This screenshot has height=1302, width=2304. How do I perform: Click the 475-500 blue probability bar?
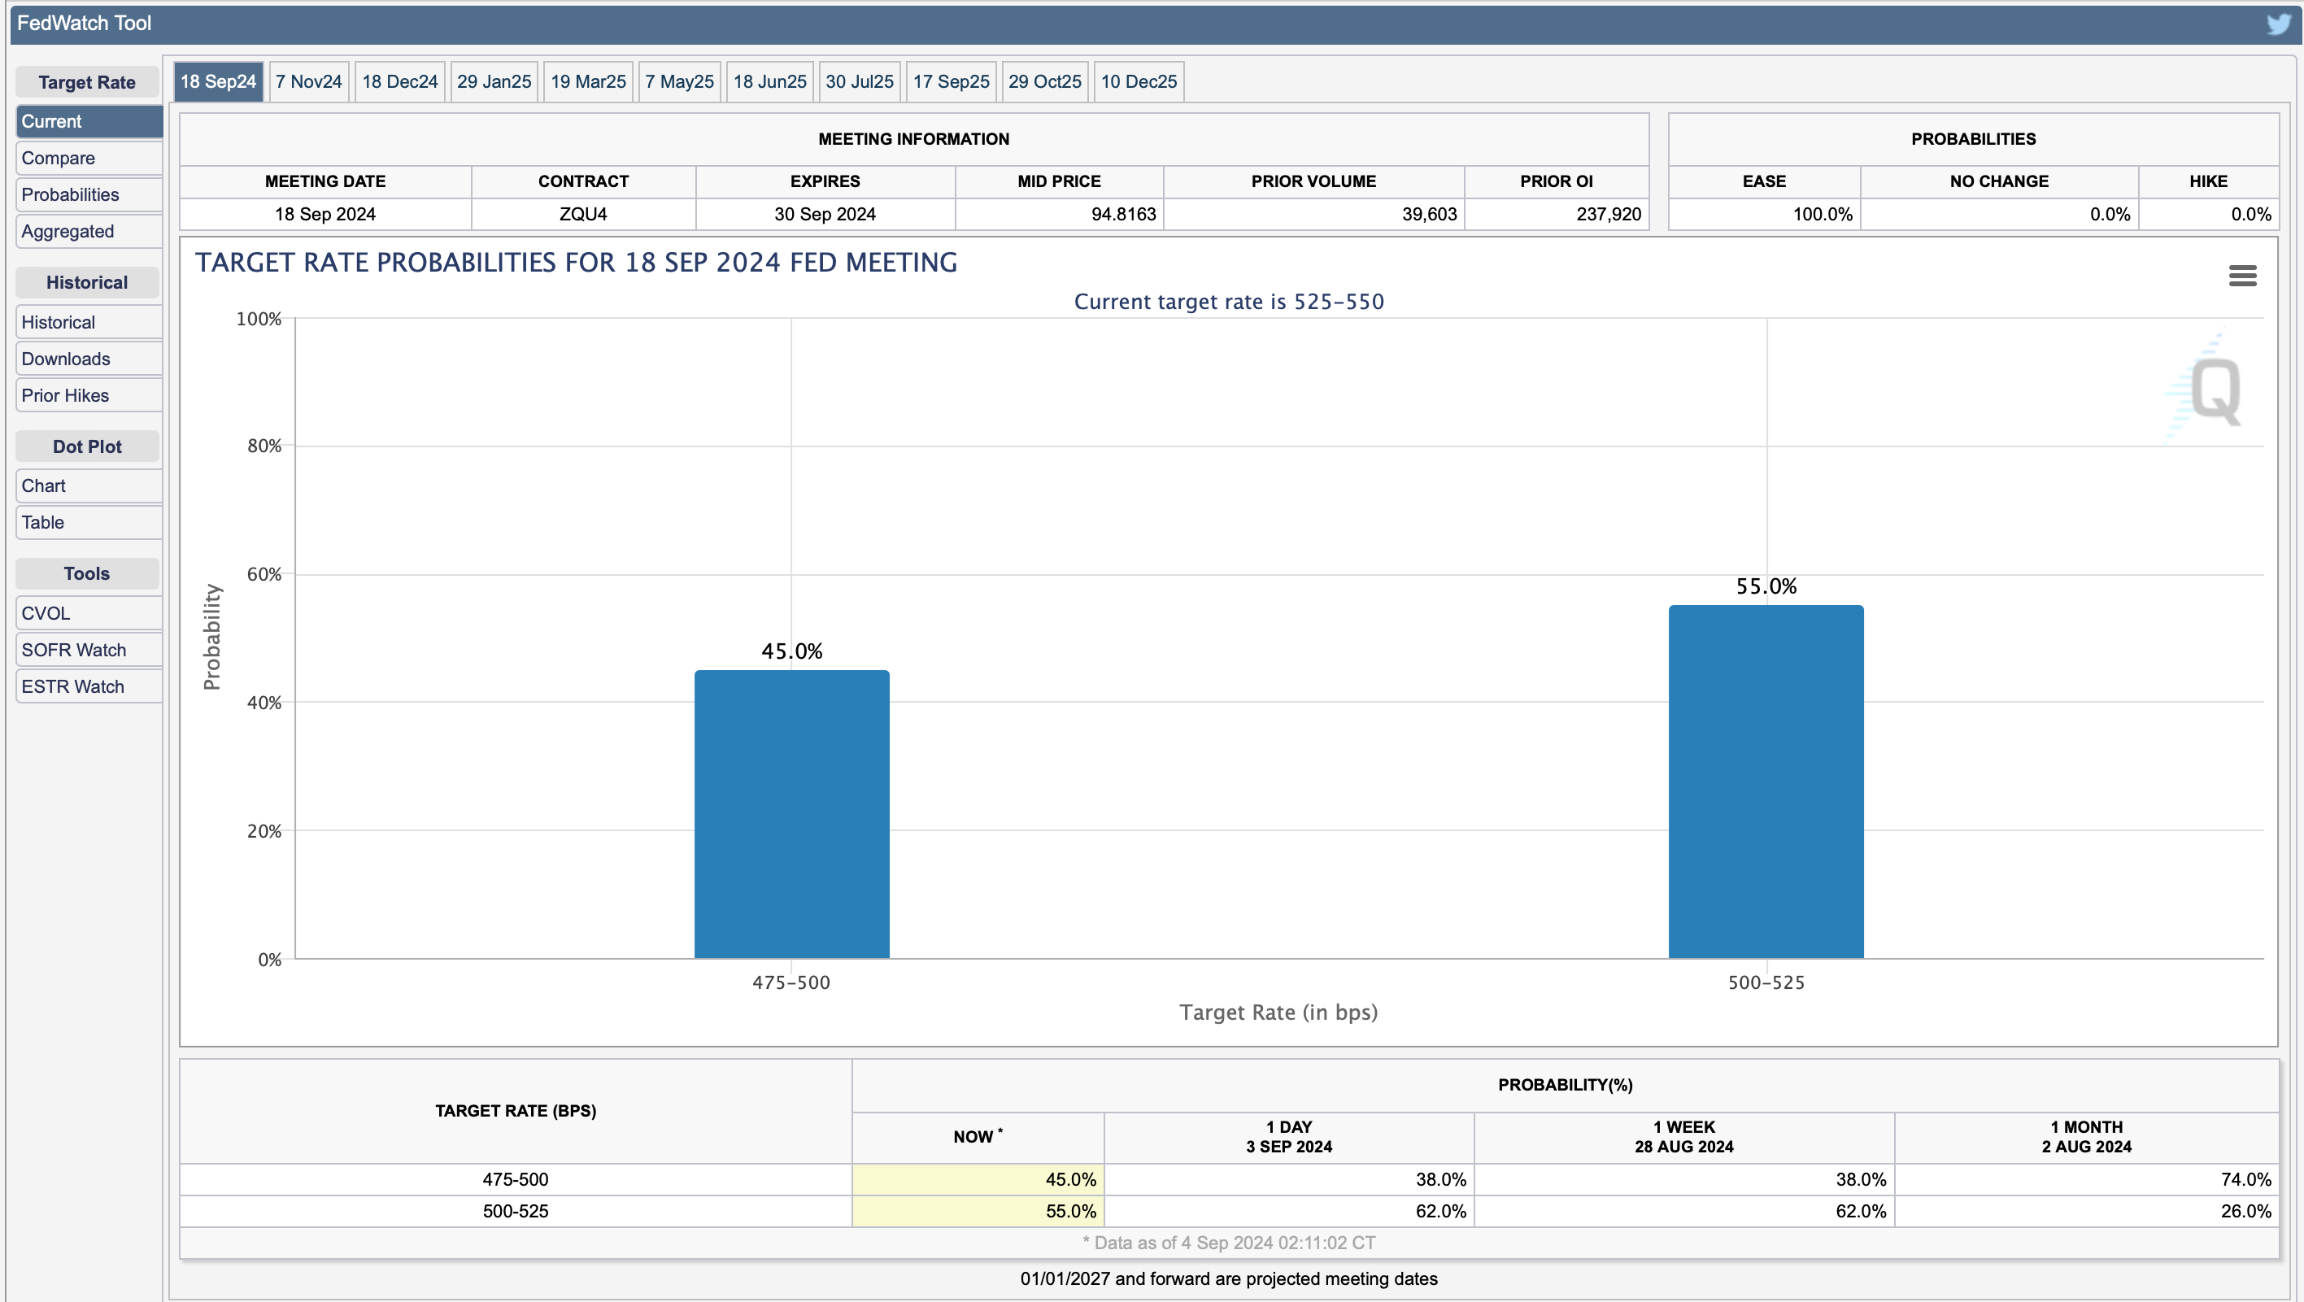point(791,814)
